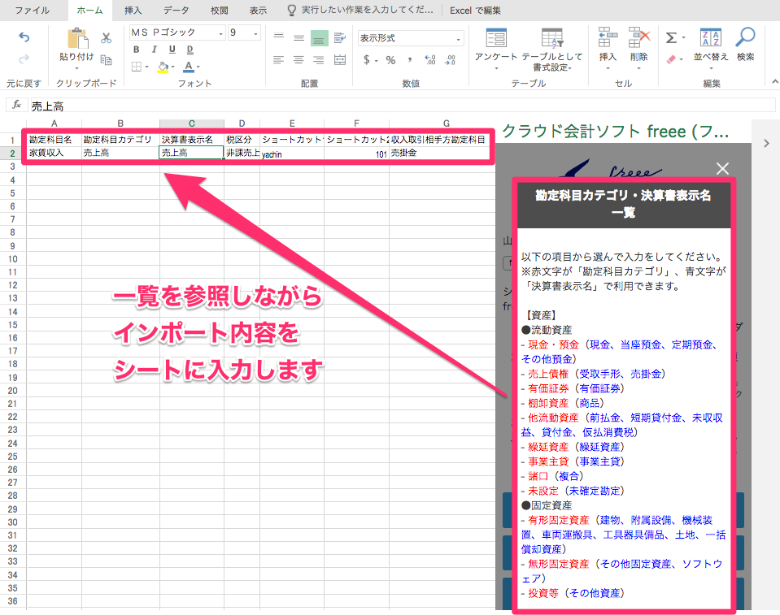This screenshot has width=780, height=615.
Task: Open the ファイル menu
Action: click(x=32, y=11)
